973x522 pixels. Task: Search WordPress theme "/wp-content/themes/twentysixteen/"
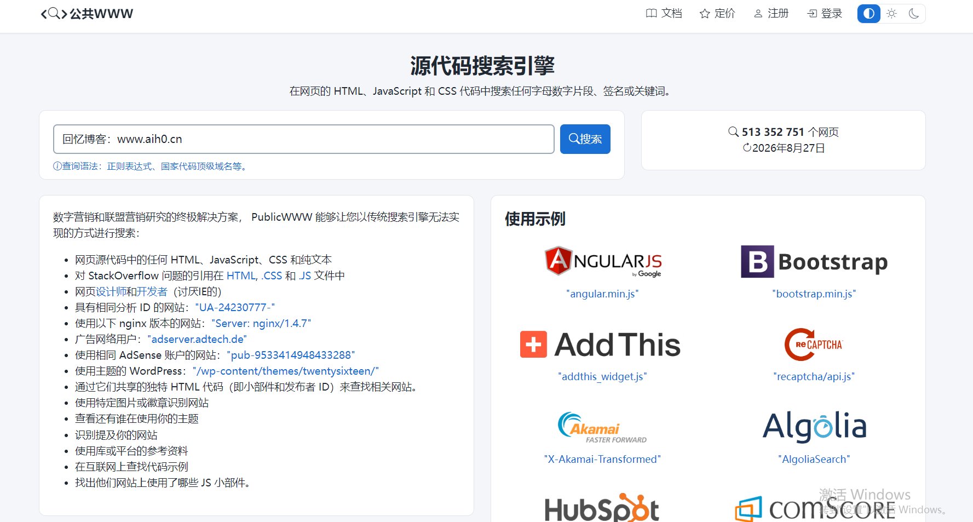(286, 371)
